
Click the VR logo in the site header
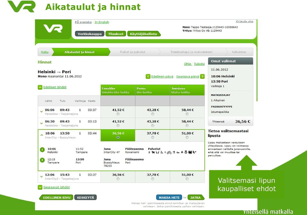pos(53,29)
